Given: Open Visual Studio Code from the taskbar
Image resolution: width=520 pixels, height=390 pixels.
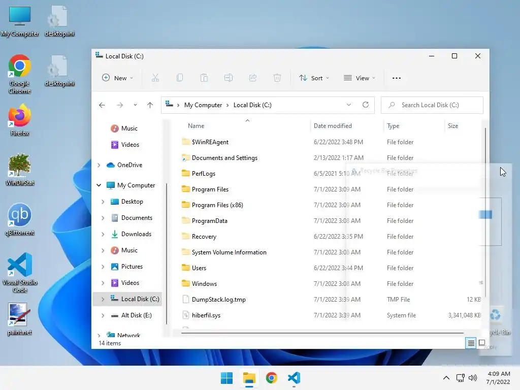Looking at the screenshot, I should [294, 378].
